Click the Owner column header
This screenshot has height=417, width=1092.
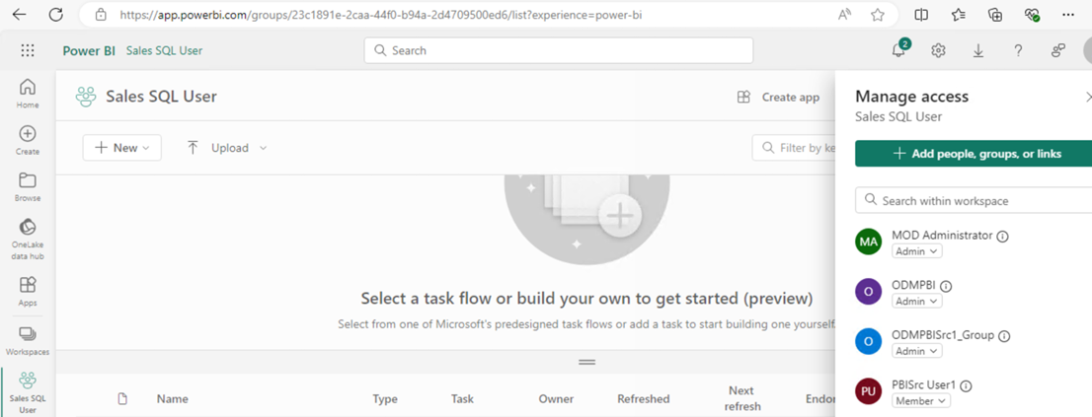pos(556,399)
